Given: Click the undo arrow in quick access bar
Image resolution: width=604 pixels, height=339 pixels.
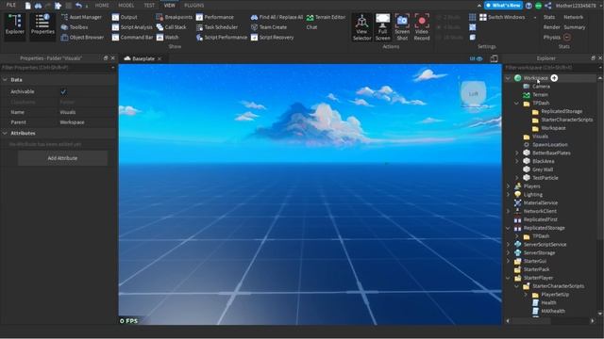Looking at the screenshot, I should pyautogui.click(x=78, y=6).
